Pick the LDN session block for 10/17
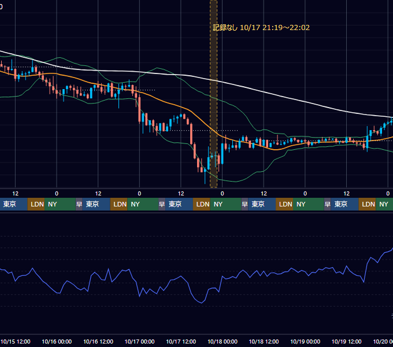Screen dimensions: 393x347 (x=202, y=204)
